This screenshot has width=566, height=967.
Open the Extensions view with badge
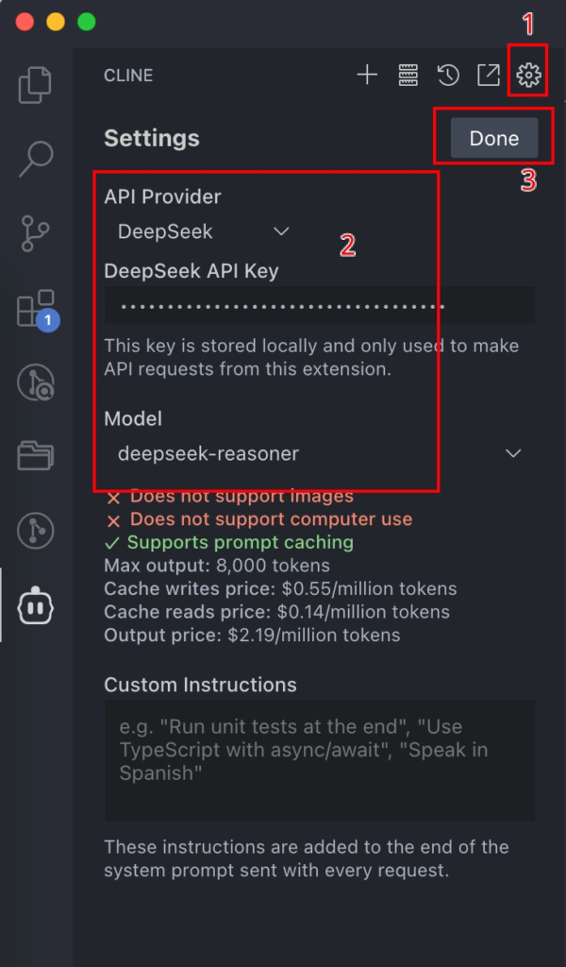tap(37, 309)
